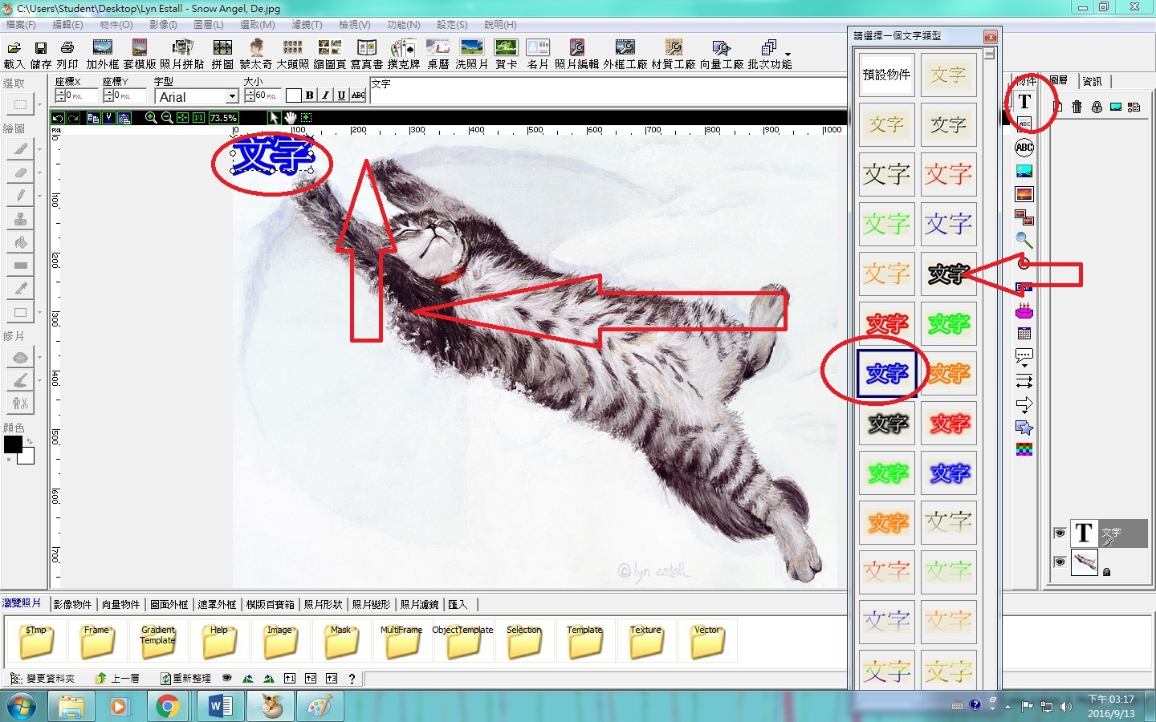Open the Frame folder in browser
The image size is (1156, 722).
coord(96,641)
